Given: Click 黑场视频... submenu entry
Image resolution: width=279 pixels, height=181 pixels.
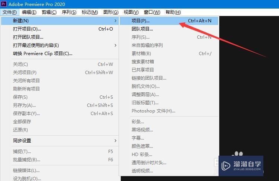Looking at the screenshot, I should [169, 130].
